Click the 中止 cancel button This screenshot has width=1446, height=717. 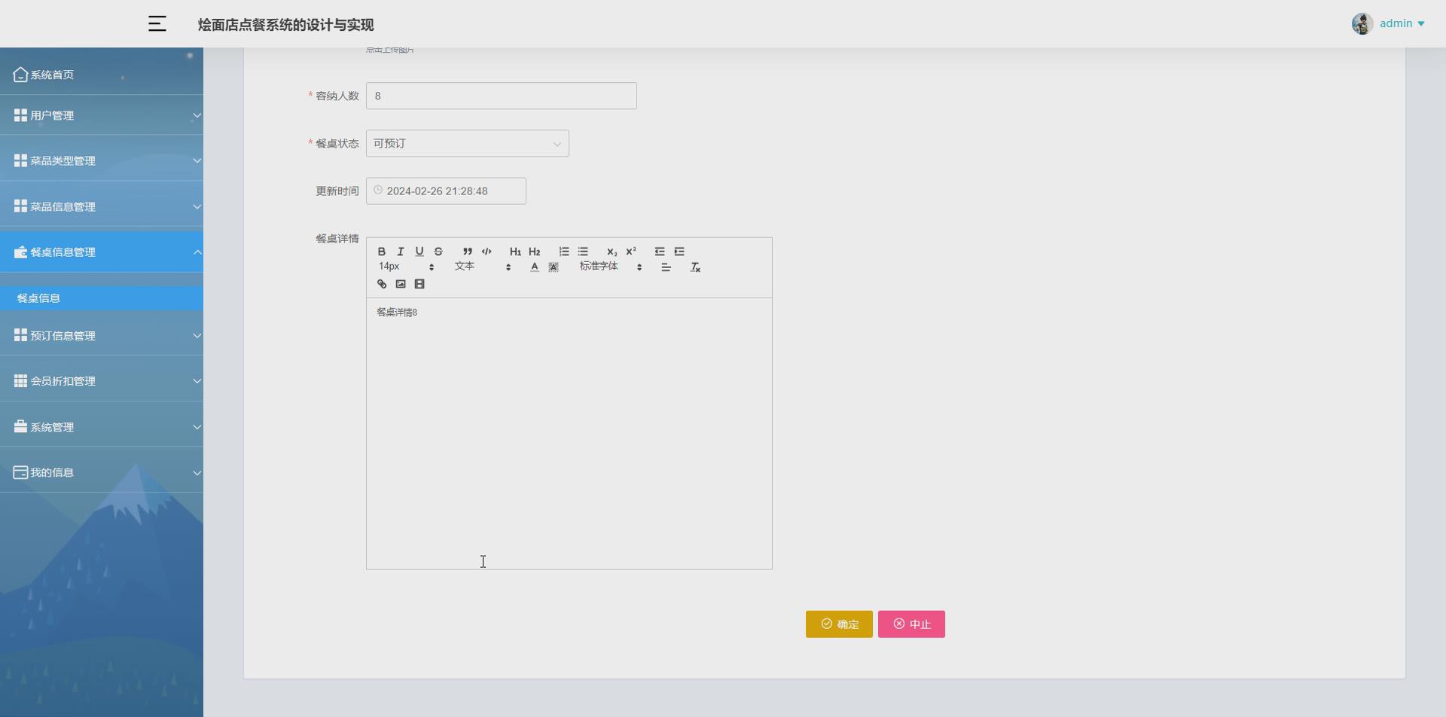coord(911,624)
